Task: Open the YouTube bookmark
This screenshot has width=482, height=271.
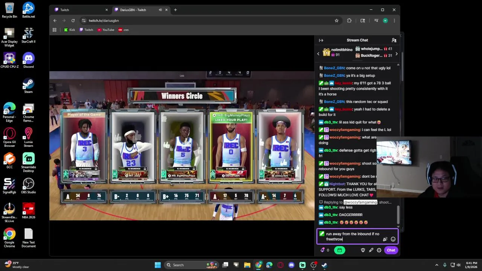Action: click(106, 30)
